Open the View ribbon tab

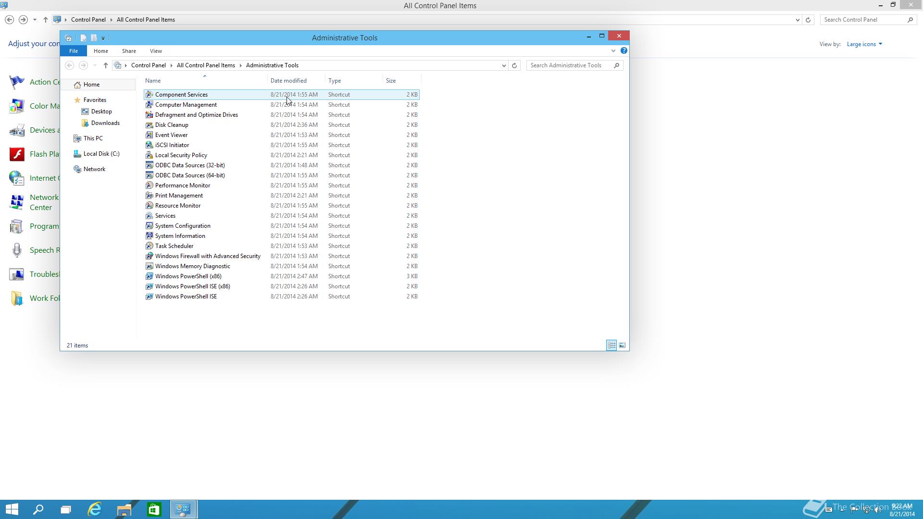[156, 51]
